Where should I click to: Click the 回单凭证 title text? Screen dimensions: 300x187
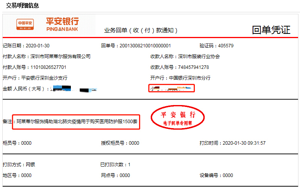(x=271, y=30)
